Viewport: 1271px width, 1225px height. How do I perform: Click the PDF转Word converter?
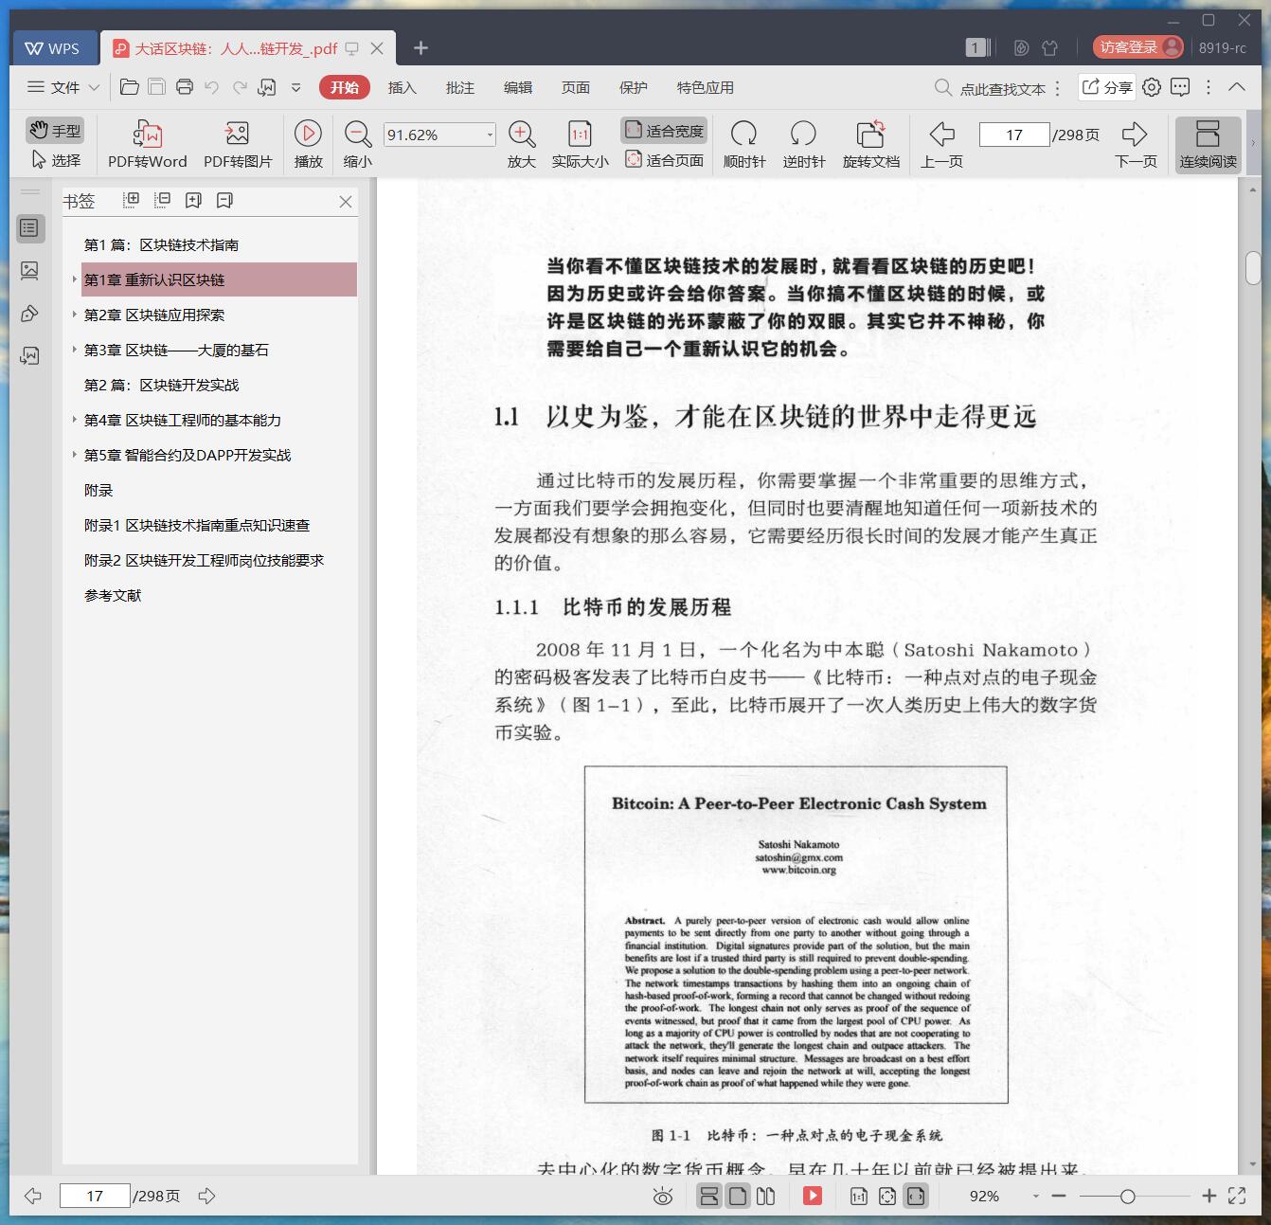pos(148,144)
